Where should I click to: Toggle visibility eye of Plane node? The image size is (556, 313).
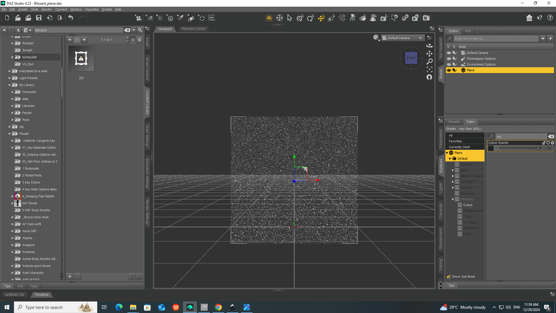449,70
